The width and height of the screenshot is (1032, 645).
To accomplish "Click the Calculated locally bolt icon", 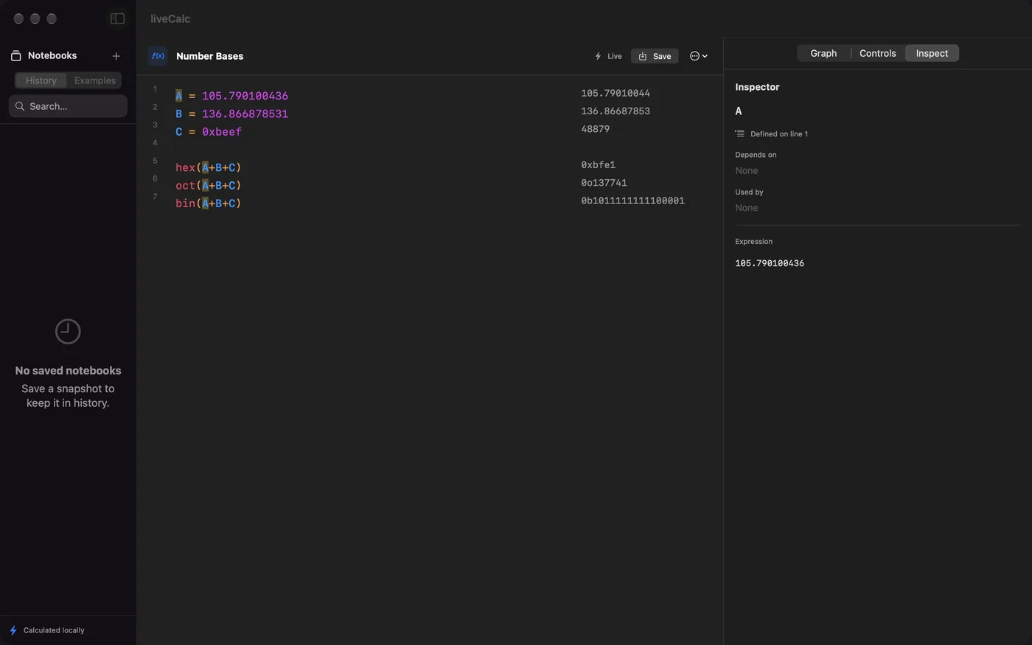I will (13, 630).
